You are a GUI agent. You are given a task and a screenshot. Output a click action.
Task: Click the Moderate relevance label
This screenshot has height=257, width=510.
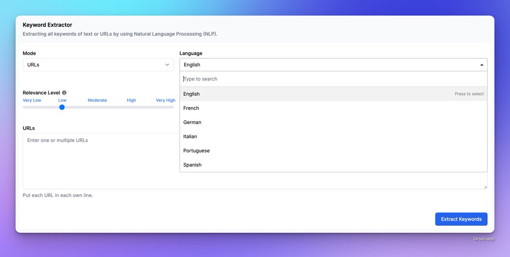97,100
